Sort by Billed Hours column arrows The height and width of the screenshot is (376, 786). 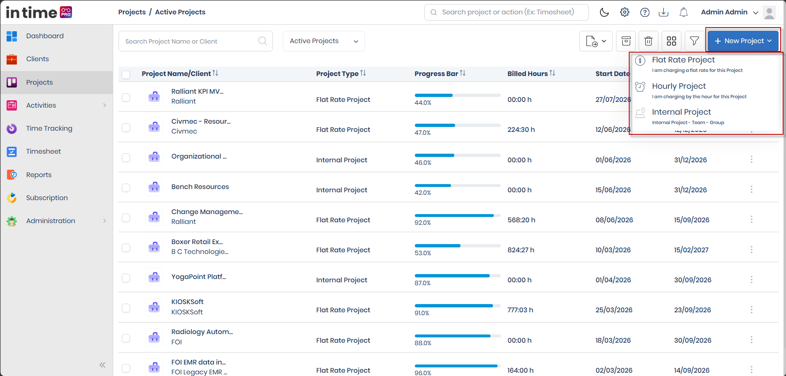click(x=552, y=73)
